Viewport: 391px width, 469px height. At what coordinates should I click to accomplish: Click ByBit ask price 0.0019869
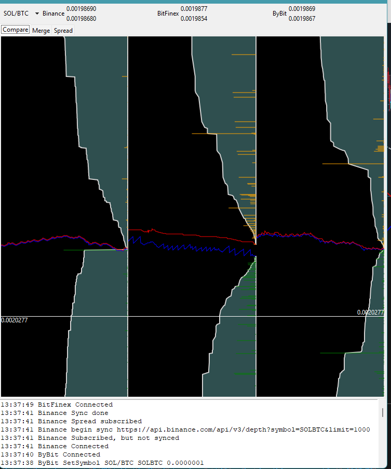pyautogui.click(x=302, y=9)
